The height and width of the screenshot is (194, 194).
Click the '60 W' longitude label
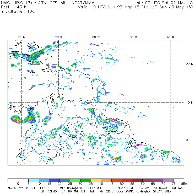pos(96,37)
